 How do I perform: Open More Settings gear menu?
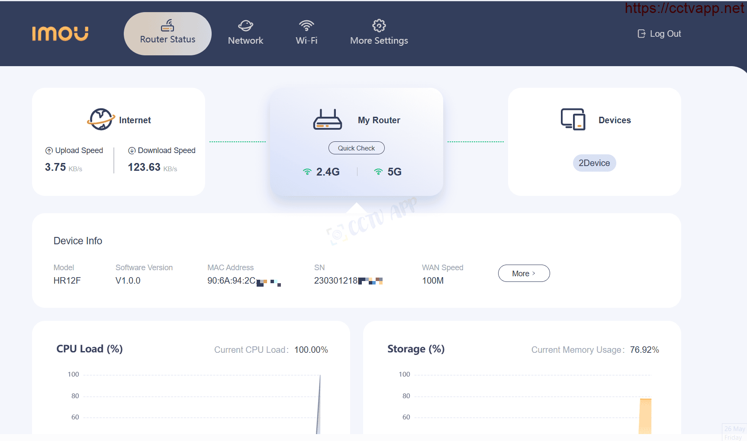[379, 32]
